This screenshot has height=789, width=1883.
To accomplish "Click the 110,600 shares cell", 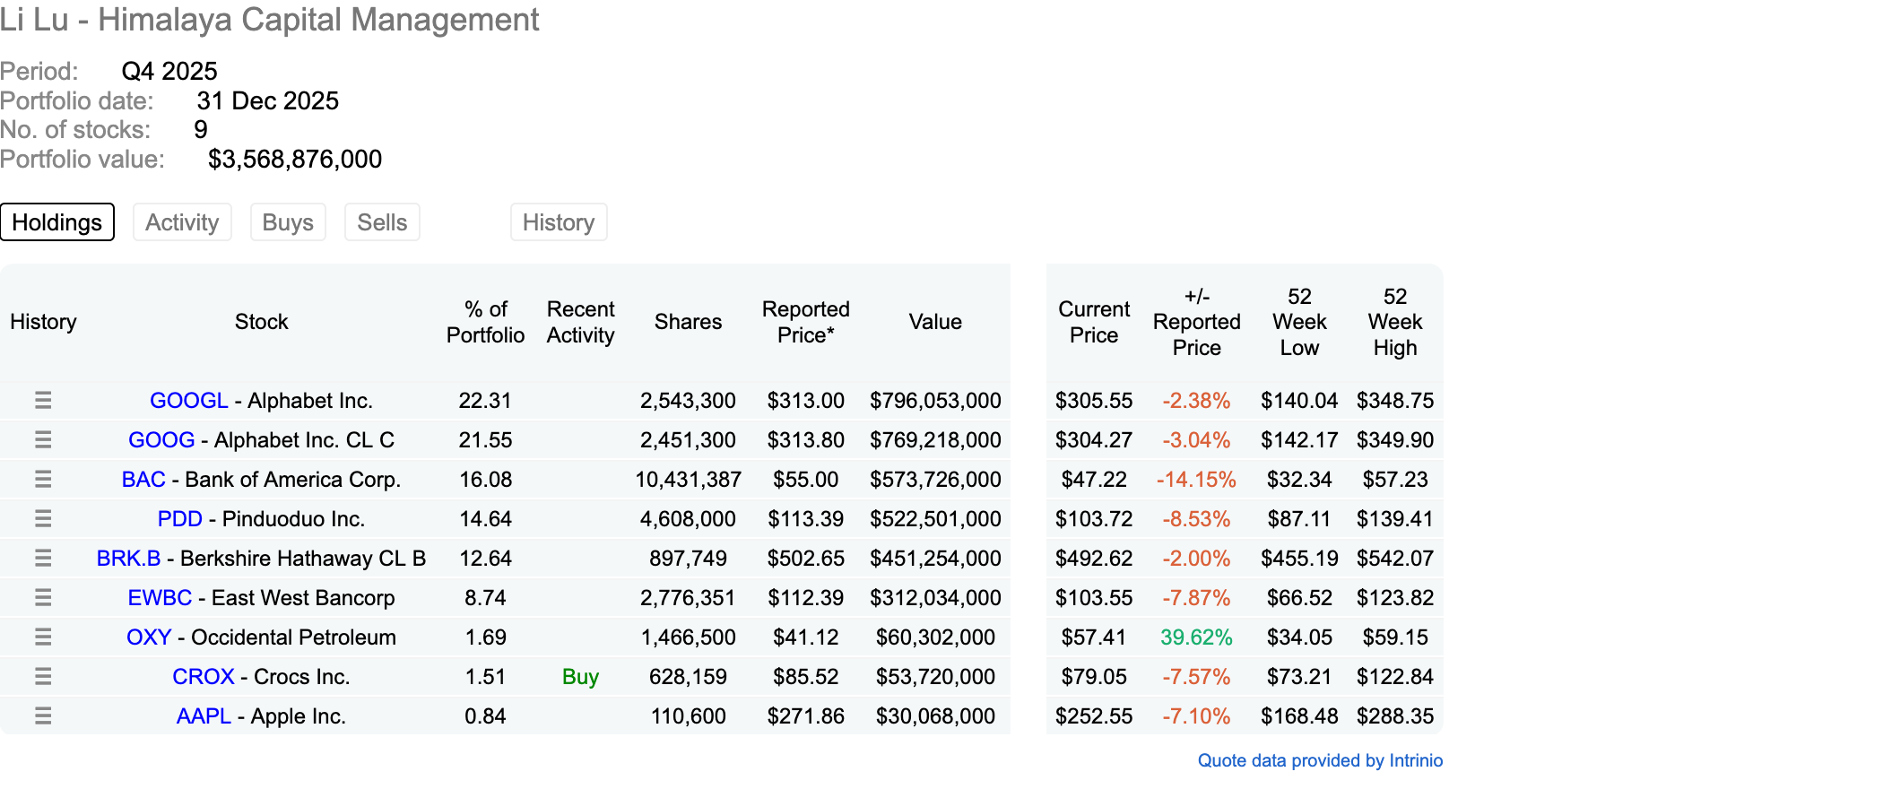I will coord(688,716).
